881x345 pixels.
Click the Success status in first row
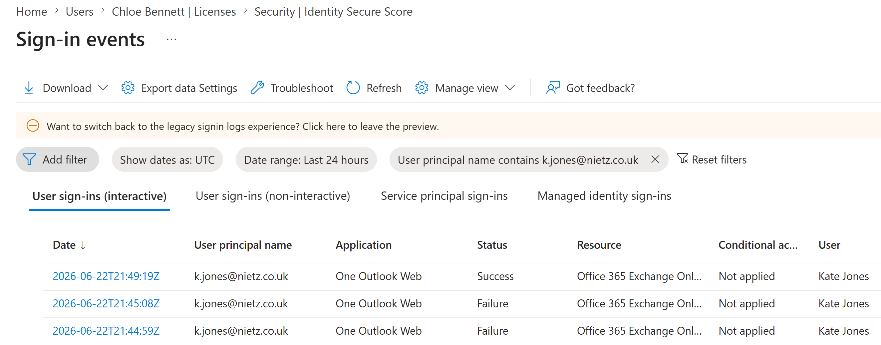click(495, 276)
